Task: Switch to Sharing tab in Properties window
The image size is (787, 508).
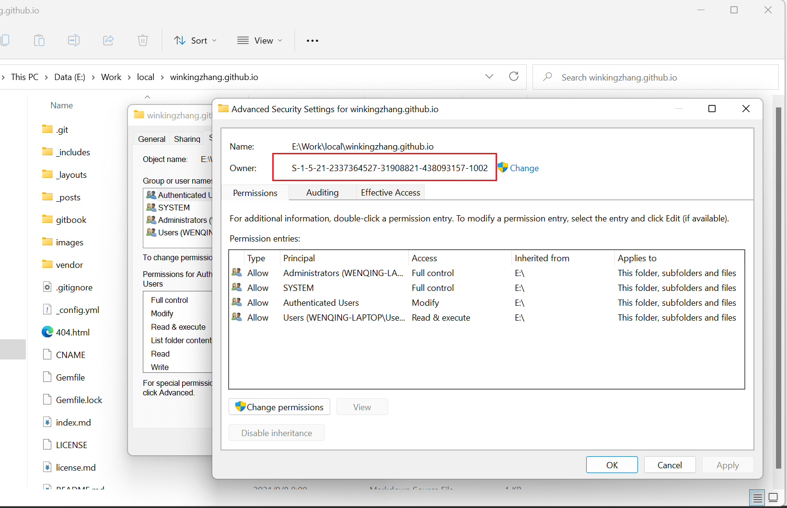Action: pyautogui.click(x=187, y=139)
